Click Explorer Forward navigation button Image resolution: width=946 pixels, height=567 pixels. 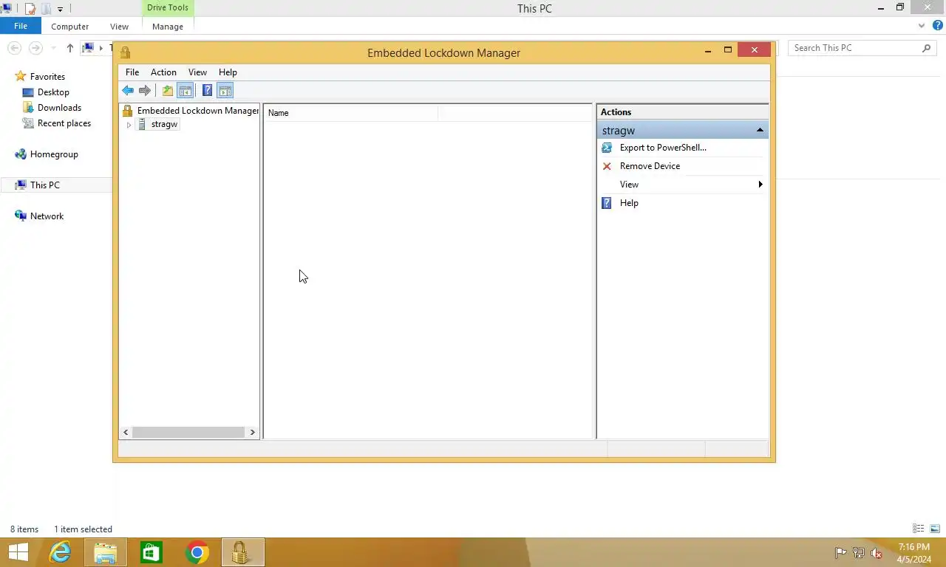pyautogui.click(x=35, y=48)
